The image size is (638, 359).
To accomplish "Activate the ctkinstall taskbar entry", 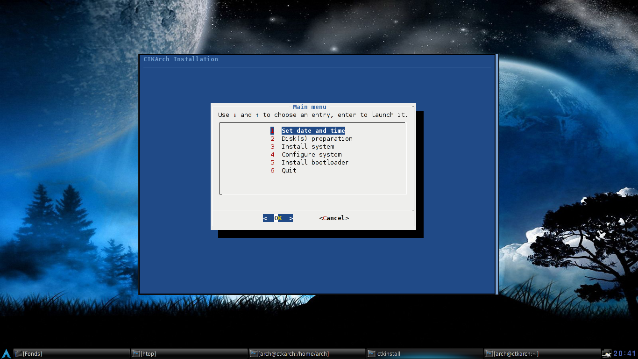I will [425, 353].
